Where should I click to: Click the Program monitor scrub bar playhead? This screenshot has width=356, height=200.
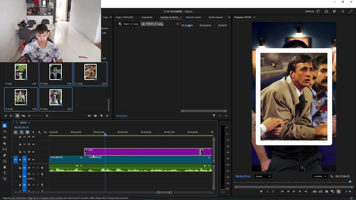point(350,182)
